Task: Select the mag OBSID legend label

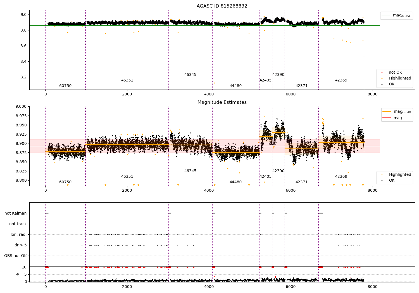Action: pyautogui.click(x=402, y=112)
